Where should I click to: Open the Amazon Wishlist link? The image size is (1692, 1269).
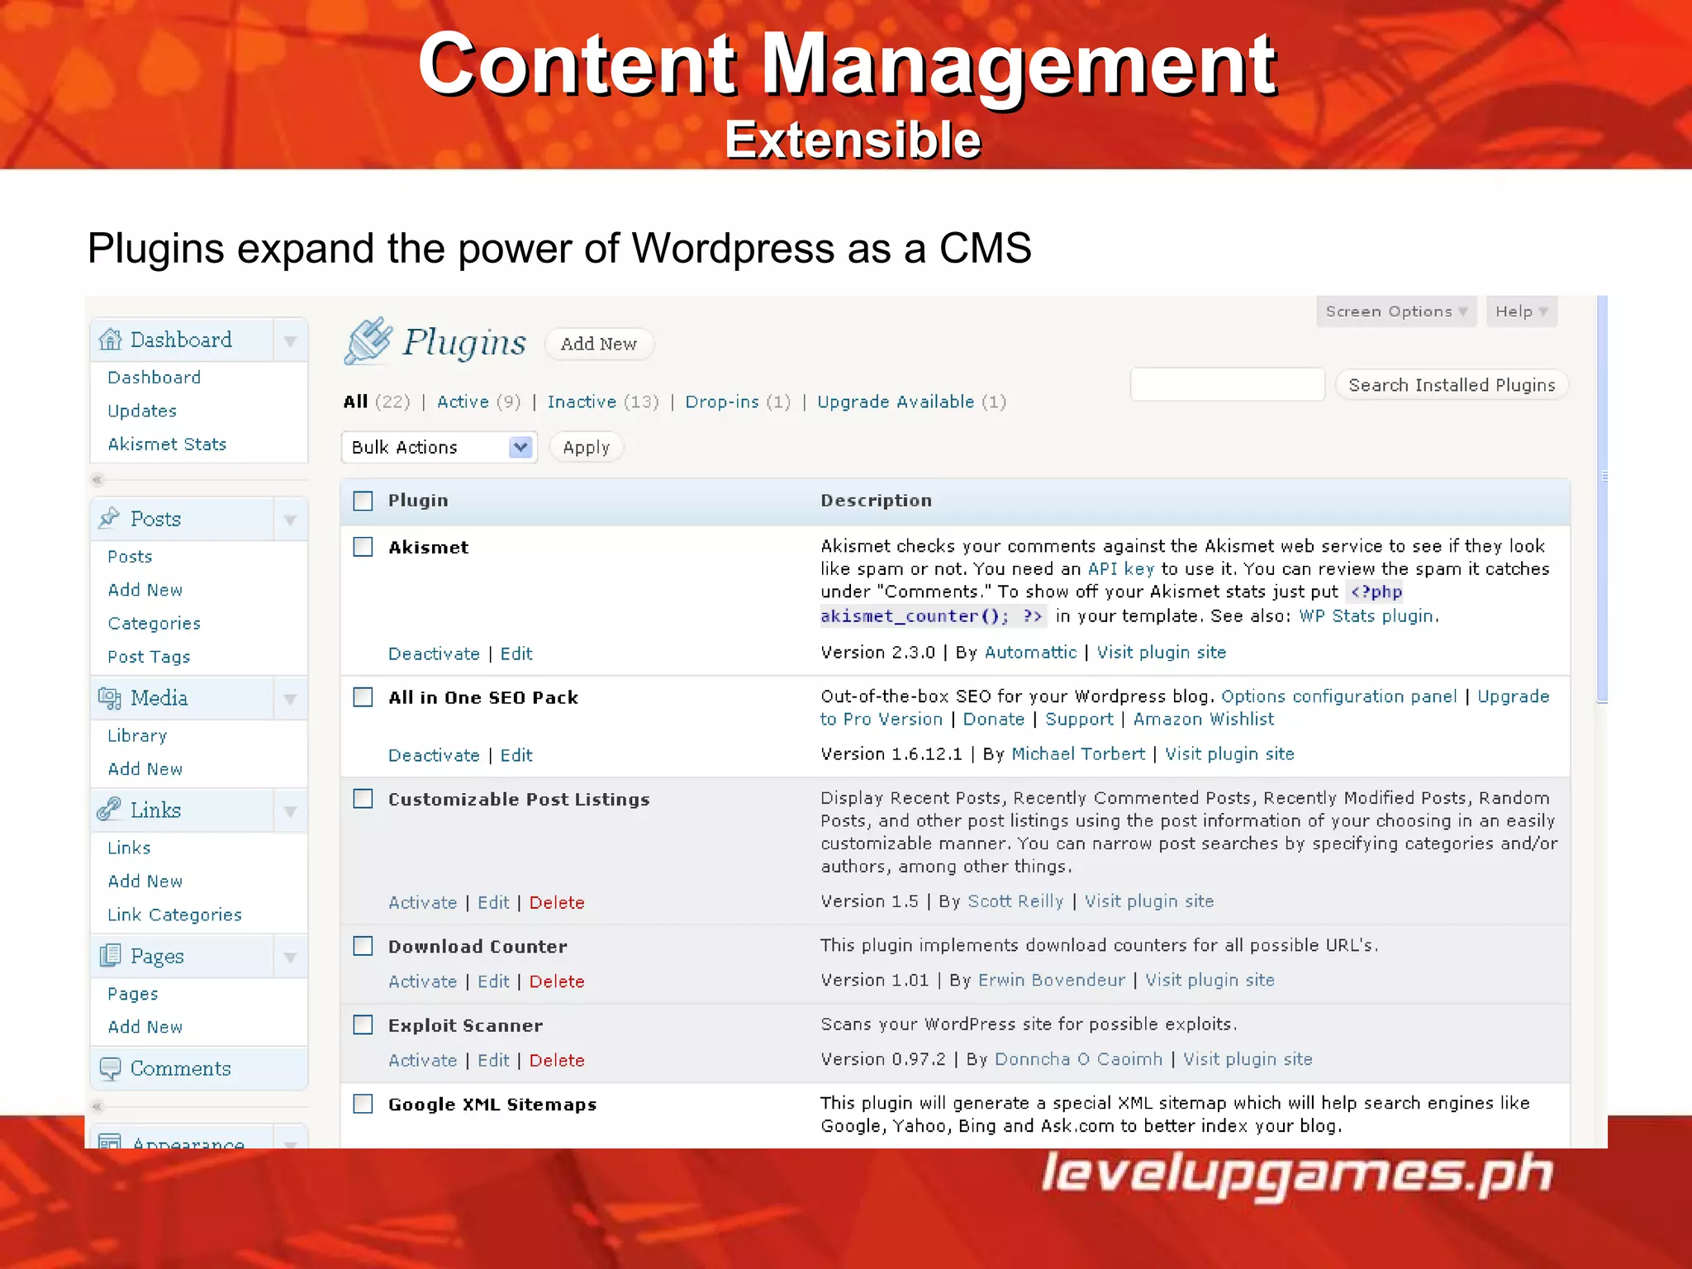1203,719
